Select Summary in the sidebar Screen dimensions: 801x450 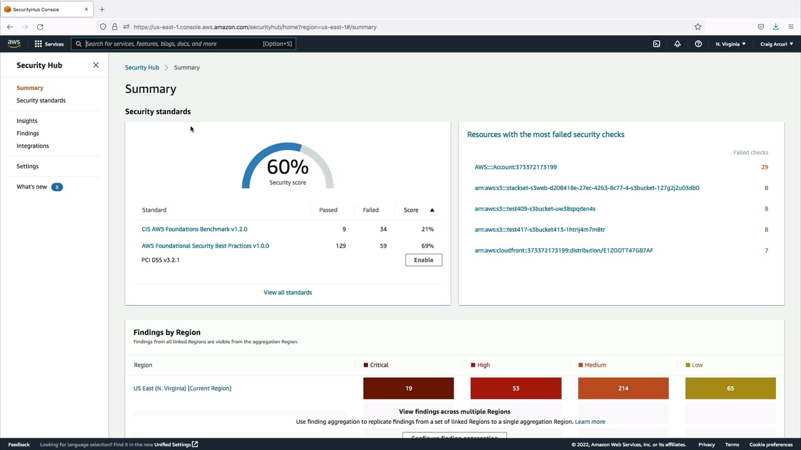coord(30,88)
